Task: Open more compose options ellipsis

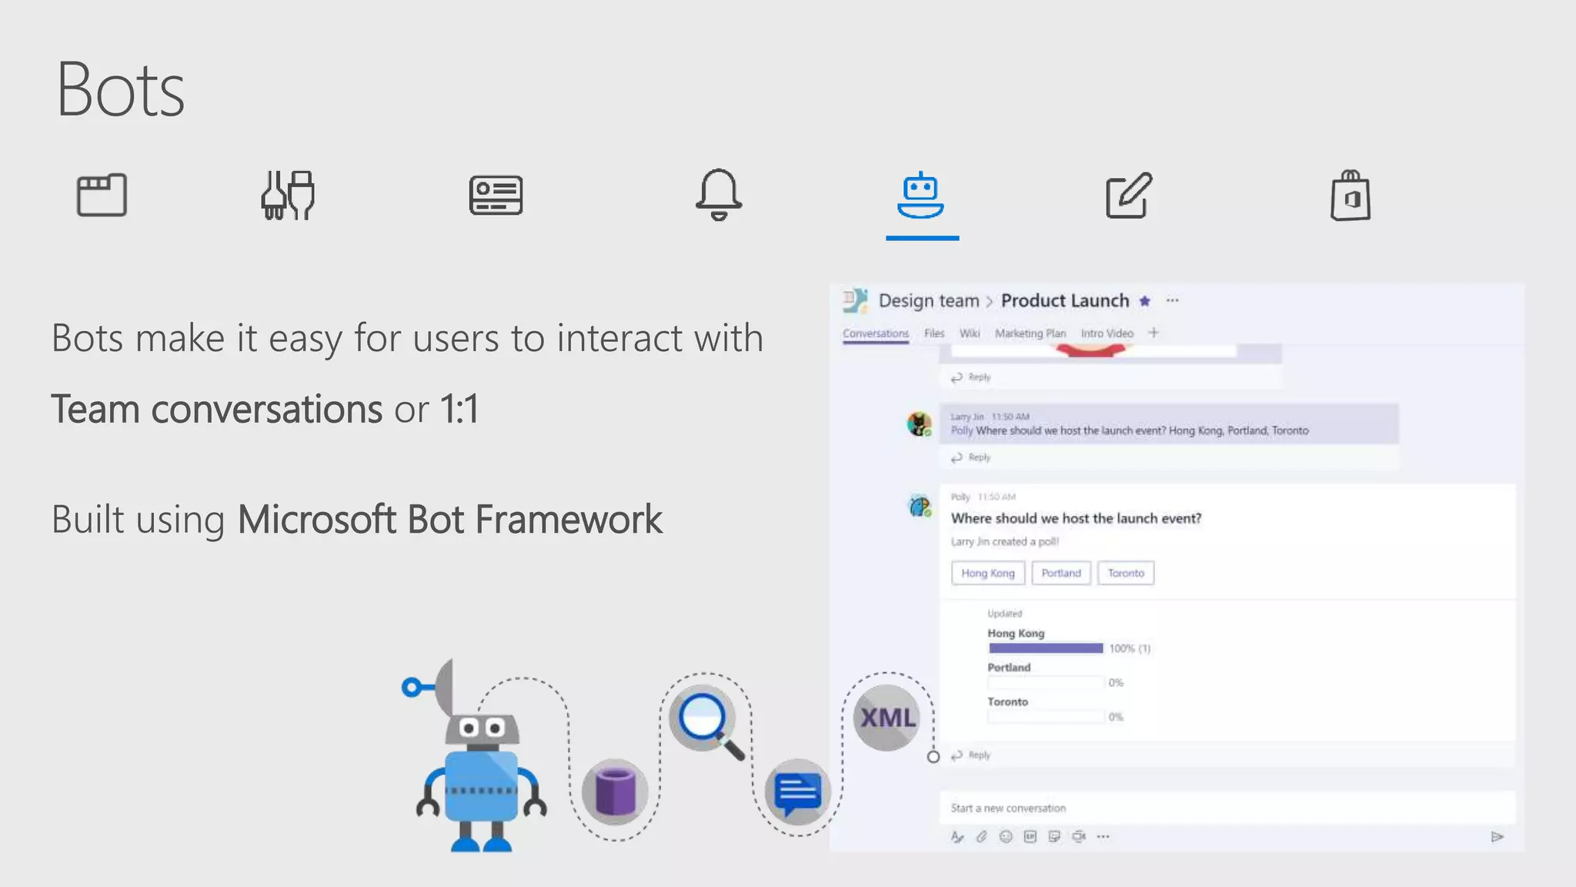Action: pyautogui.click(x=1104, y=836)
